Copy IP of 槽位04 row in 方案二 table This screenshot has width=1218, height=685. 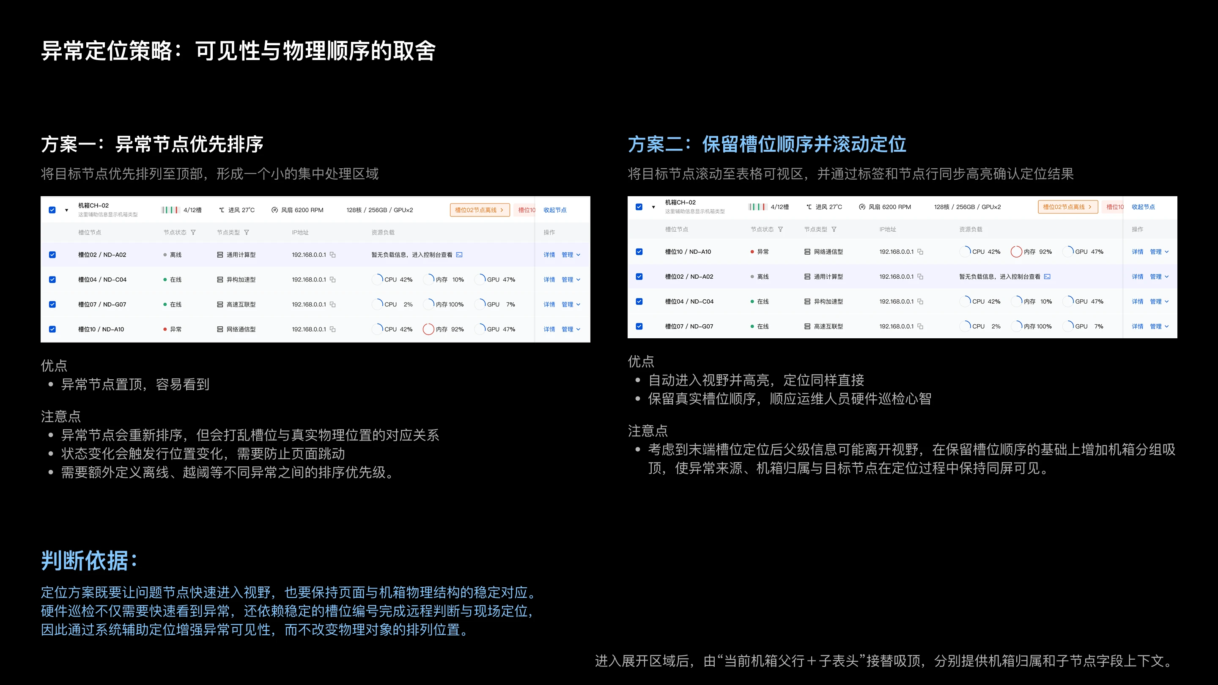(x=920, y=301)
